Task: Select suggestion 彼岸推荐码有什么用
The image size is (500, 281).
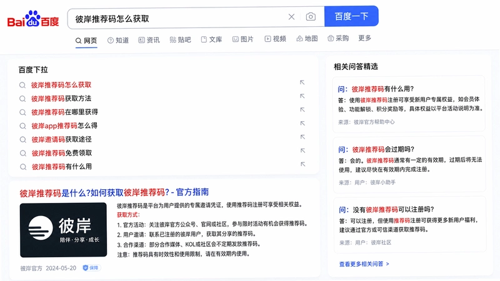Action: 62,167
